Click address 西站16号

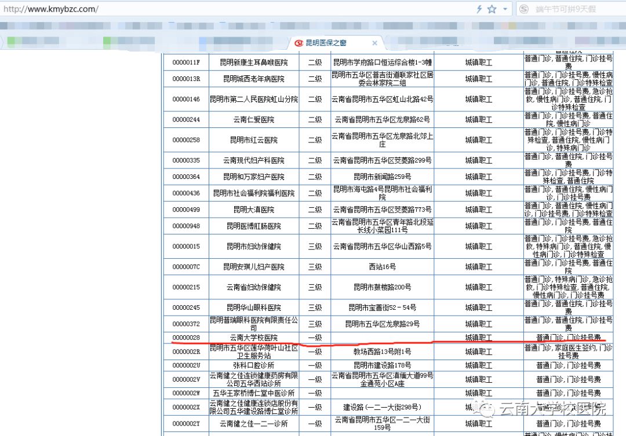pyautogui.click(x=383, y=266)
